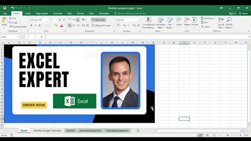Click the Format Painter brush icon
Screen dimensions: 251x141
pos(10,27)
